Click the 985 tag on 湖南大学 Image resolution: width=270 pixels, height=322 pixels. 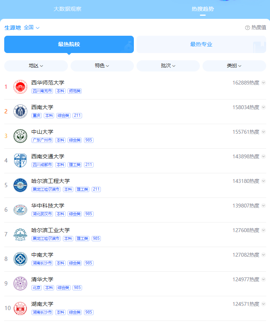89,312
